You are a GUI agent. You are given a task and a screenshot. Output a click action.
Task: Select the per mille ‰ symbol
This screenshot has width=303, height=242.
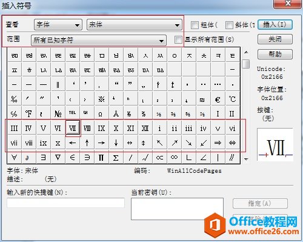click(15, 99)
